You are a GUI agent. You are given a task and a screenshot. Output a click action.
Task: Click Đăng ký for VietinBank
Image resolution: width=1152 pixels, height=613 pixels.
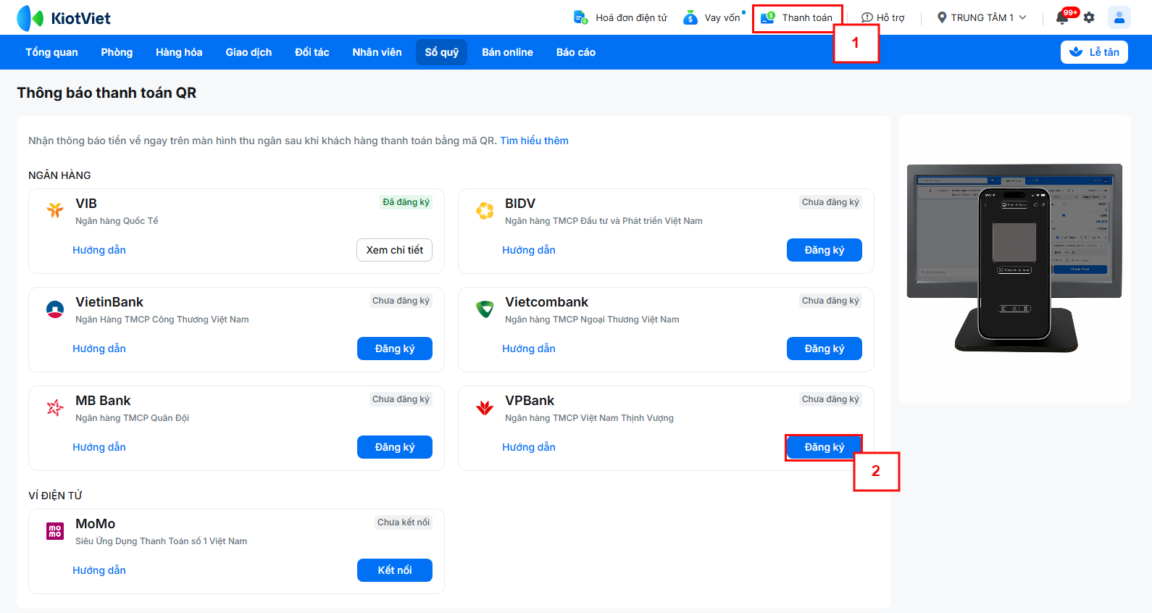(395, 349)
